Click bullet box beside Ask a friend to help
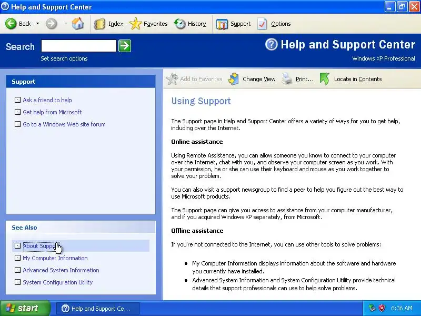Image resolution: width=421 pixels, height=316 pixels. click(17, 100)
